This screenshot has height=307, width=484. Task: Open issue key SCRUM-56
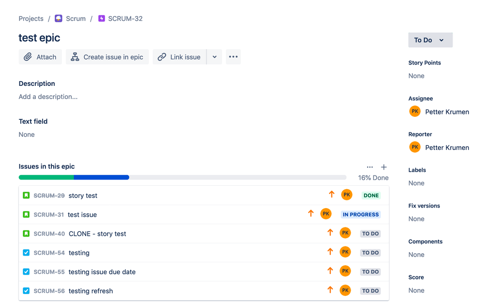[x=49, y=291]
